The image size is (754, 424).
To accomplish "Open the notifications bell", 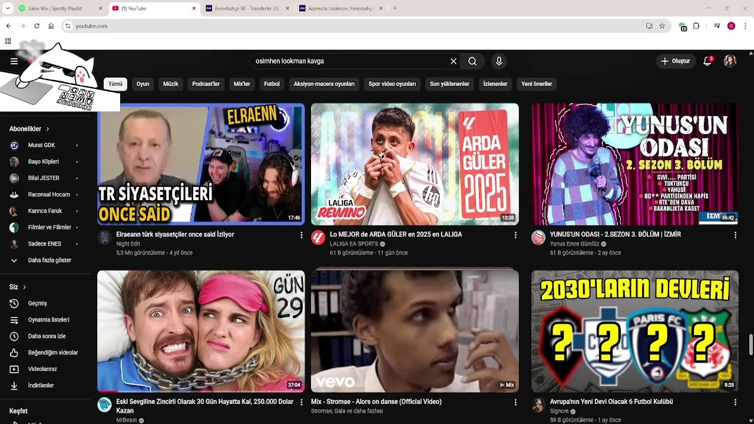I will click(707, 61).
